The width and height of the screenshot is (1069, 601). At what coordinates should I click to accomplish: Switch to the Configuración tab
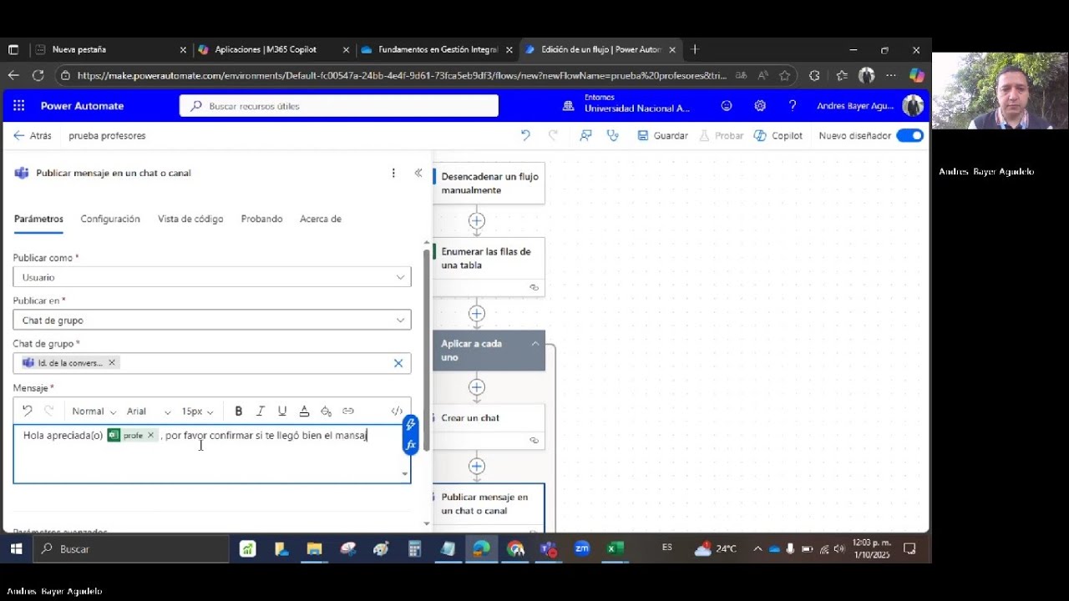click(x=110, y=219)
